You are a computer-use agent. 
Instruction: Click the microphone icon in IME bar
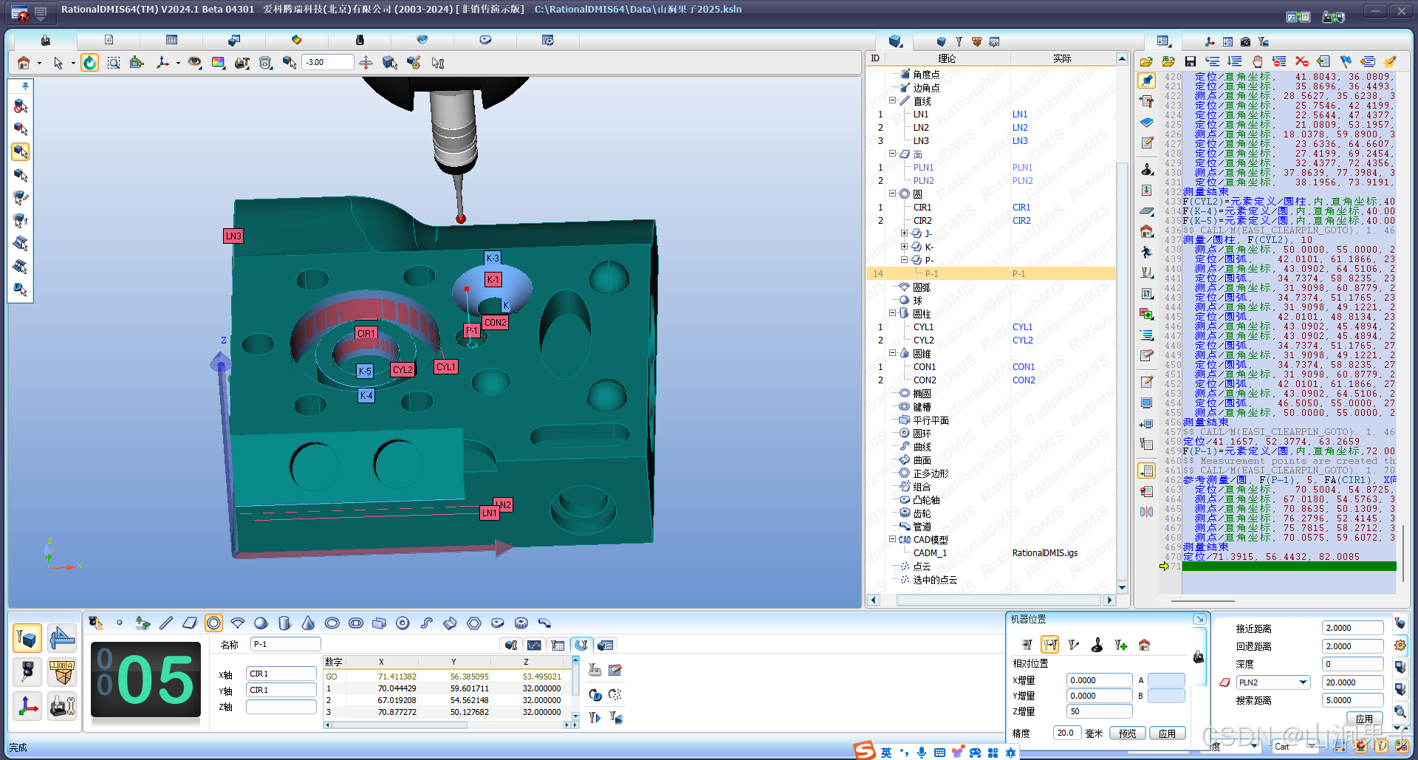(921, 752)
